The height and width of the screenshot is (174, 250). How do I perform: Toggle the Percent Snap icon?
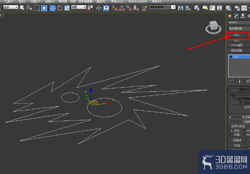click(129, 8)
